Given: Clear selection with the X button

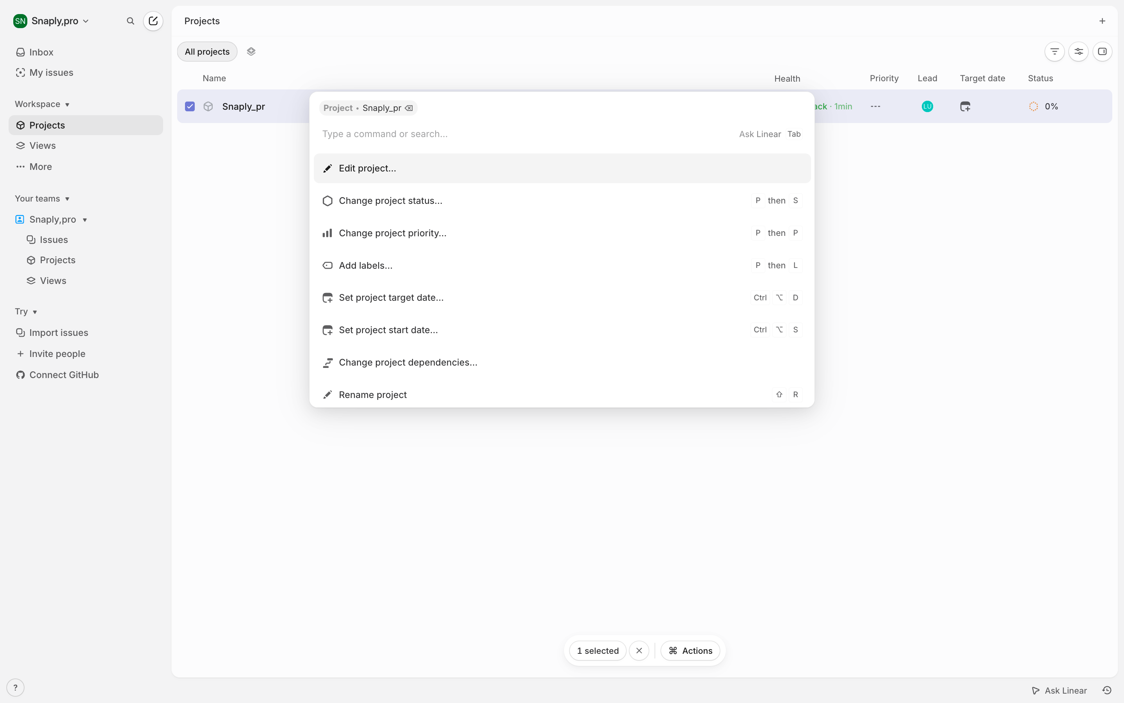Looking at the screenshot, I should [639, 650].
